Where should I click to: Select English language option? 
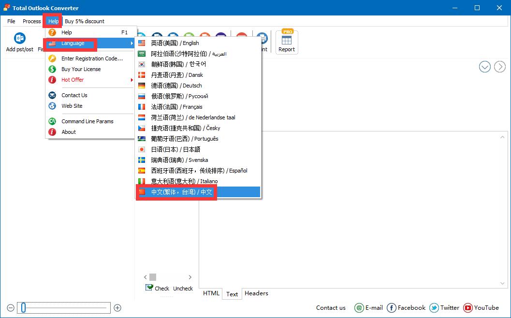[x=198, y=43]
